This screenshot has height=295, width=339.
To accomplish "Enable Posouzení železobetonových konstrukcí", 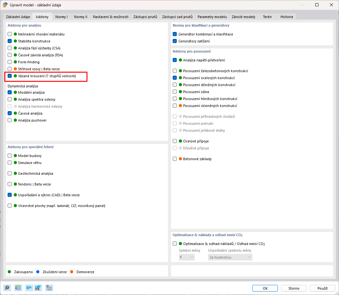I will click(175, 71).
